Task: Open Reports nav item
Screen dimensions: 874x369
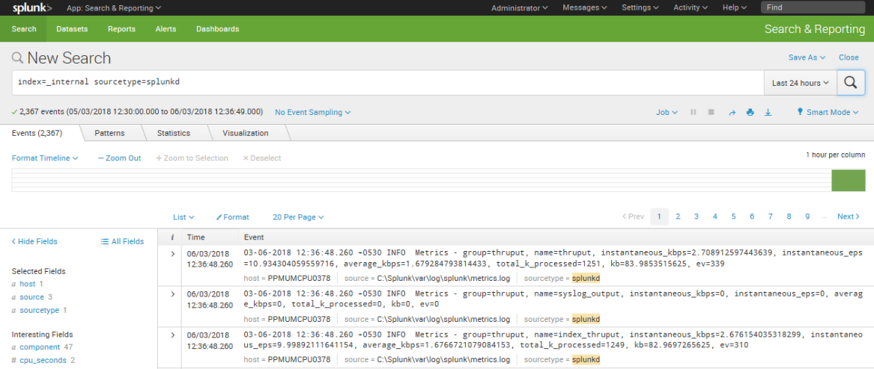Action: [x=121, y=29]
